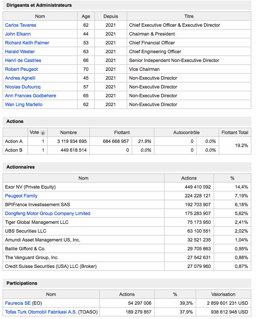
Task: Open the Faurecia SE participation link
Action: [18, 303]
